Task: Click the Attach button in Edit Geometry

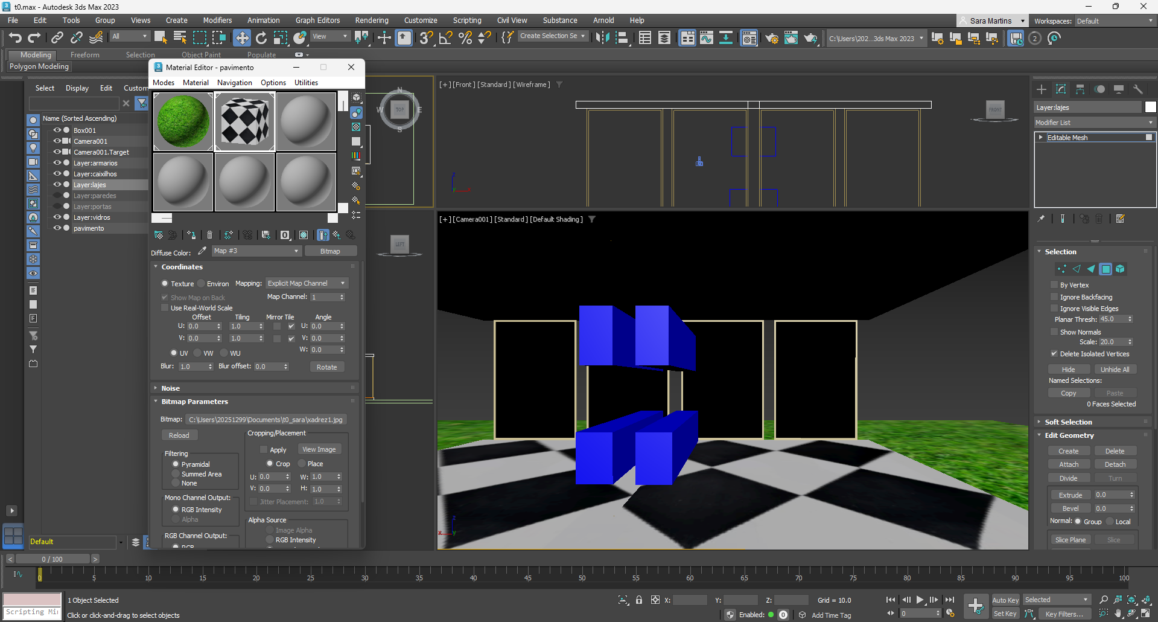Action: pyautogui.click(x=1068, y=464)
